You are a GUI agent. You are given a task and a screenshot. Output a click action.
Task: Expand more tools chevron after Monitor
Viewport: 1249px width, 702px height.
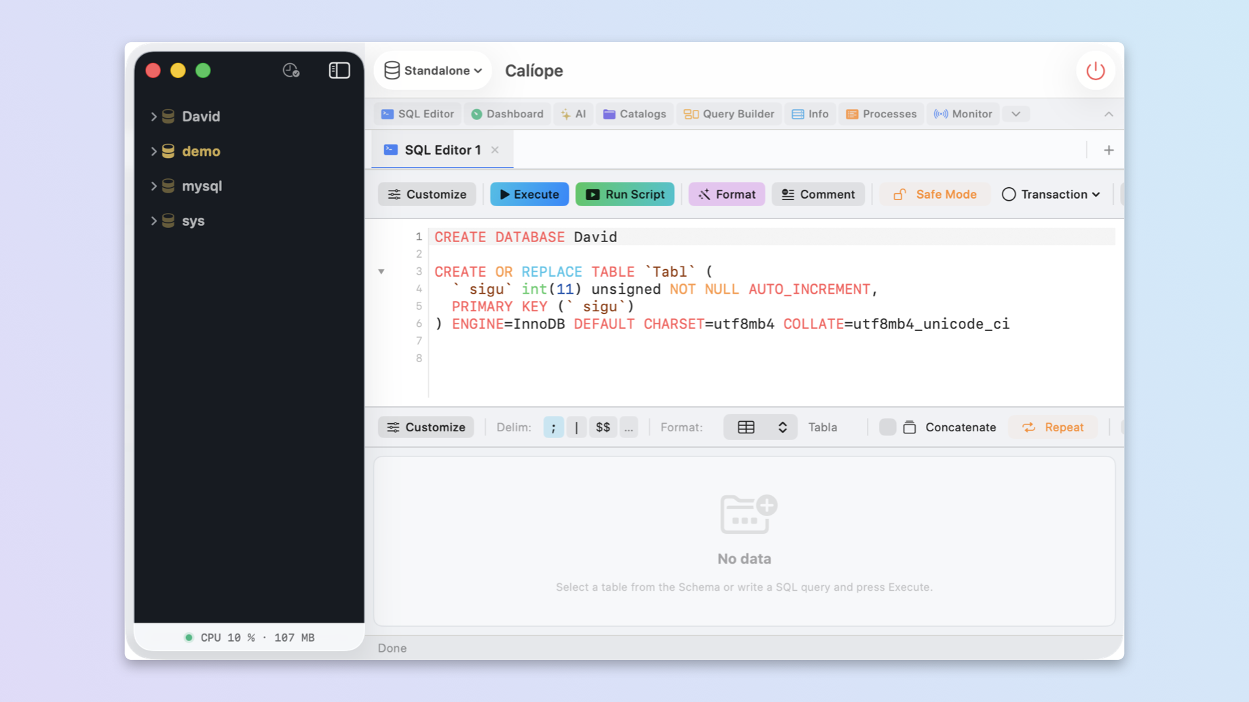pos(1015,114)
